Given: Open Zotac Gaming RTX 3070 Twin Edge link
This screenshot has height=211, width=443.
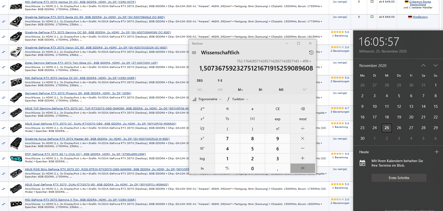Looking at the screenshot, I should click(x=91, y=63).
